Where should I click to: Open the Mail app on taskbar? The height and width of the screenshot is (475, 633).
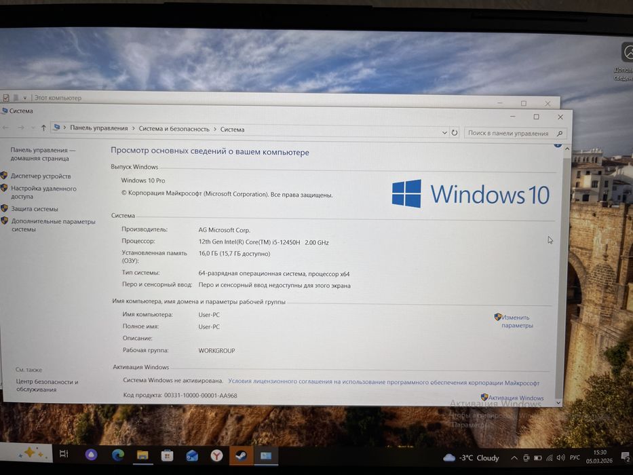coord(192,457)
